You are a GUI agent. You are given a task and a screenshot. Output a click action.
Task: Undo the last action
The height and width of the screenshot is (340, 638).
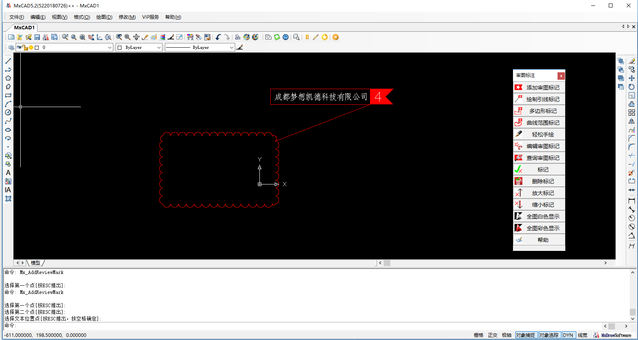[218, 37]
